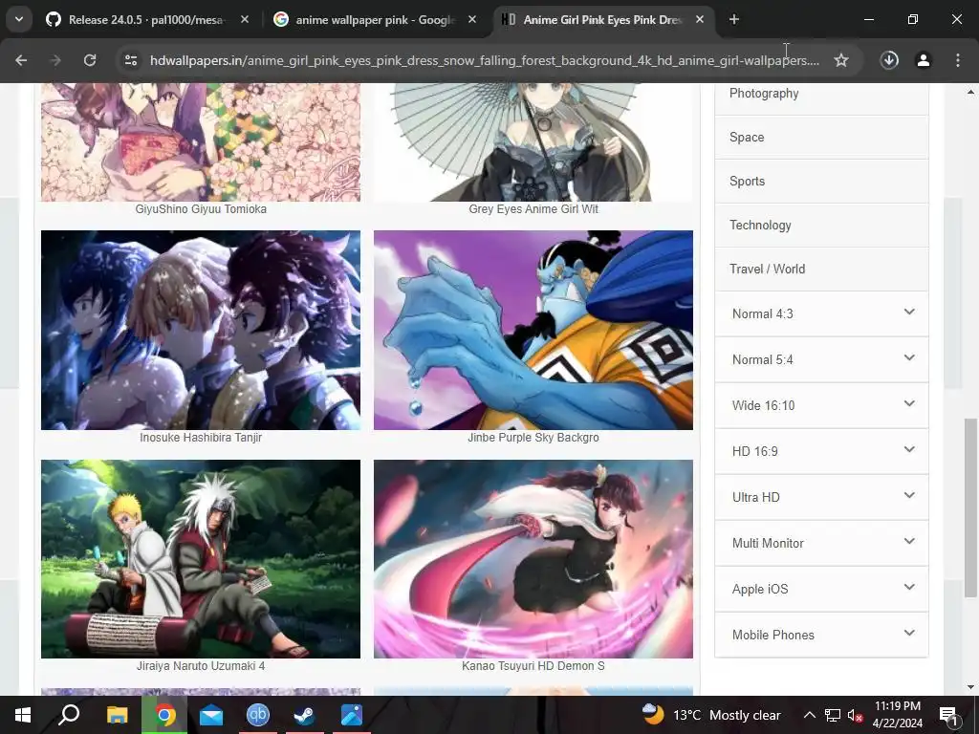Click the 'Kanao Tsuyuri HD Demon S' caption
Screen dimensions: 979x734
[533, 666]
